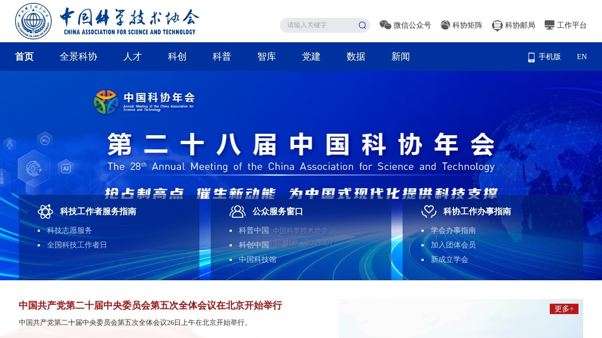Select 智库 in the navigation bar
Screen dimensions: 602x338
click(267, 57)
